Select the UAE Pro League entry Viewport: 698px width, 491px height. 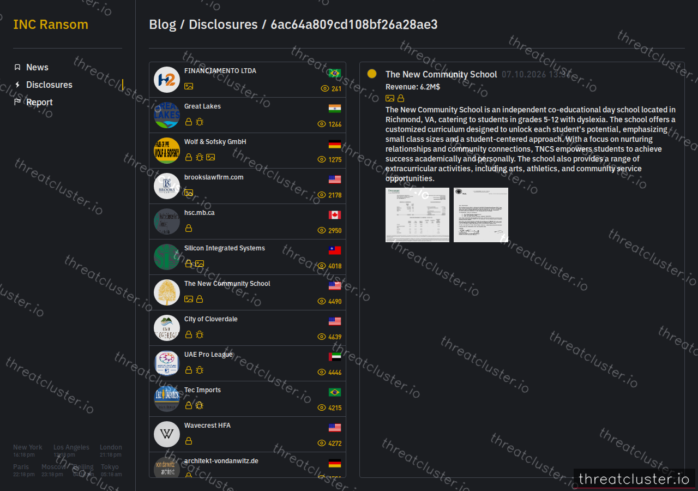coord(248,363)
